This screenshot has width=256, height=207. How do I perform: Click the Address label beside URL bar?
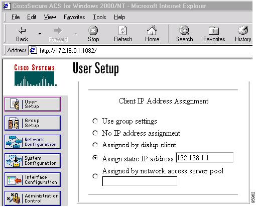click(17, 50)
